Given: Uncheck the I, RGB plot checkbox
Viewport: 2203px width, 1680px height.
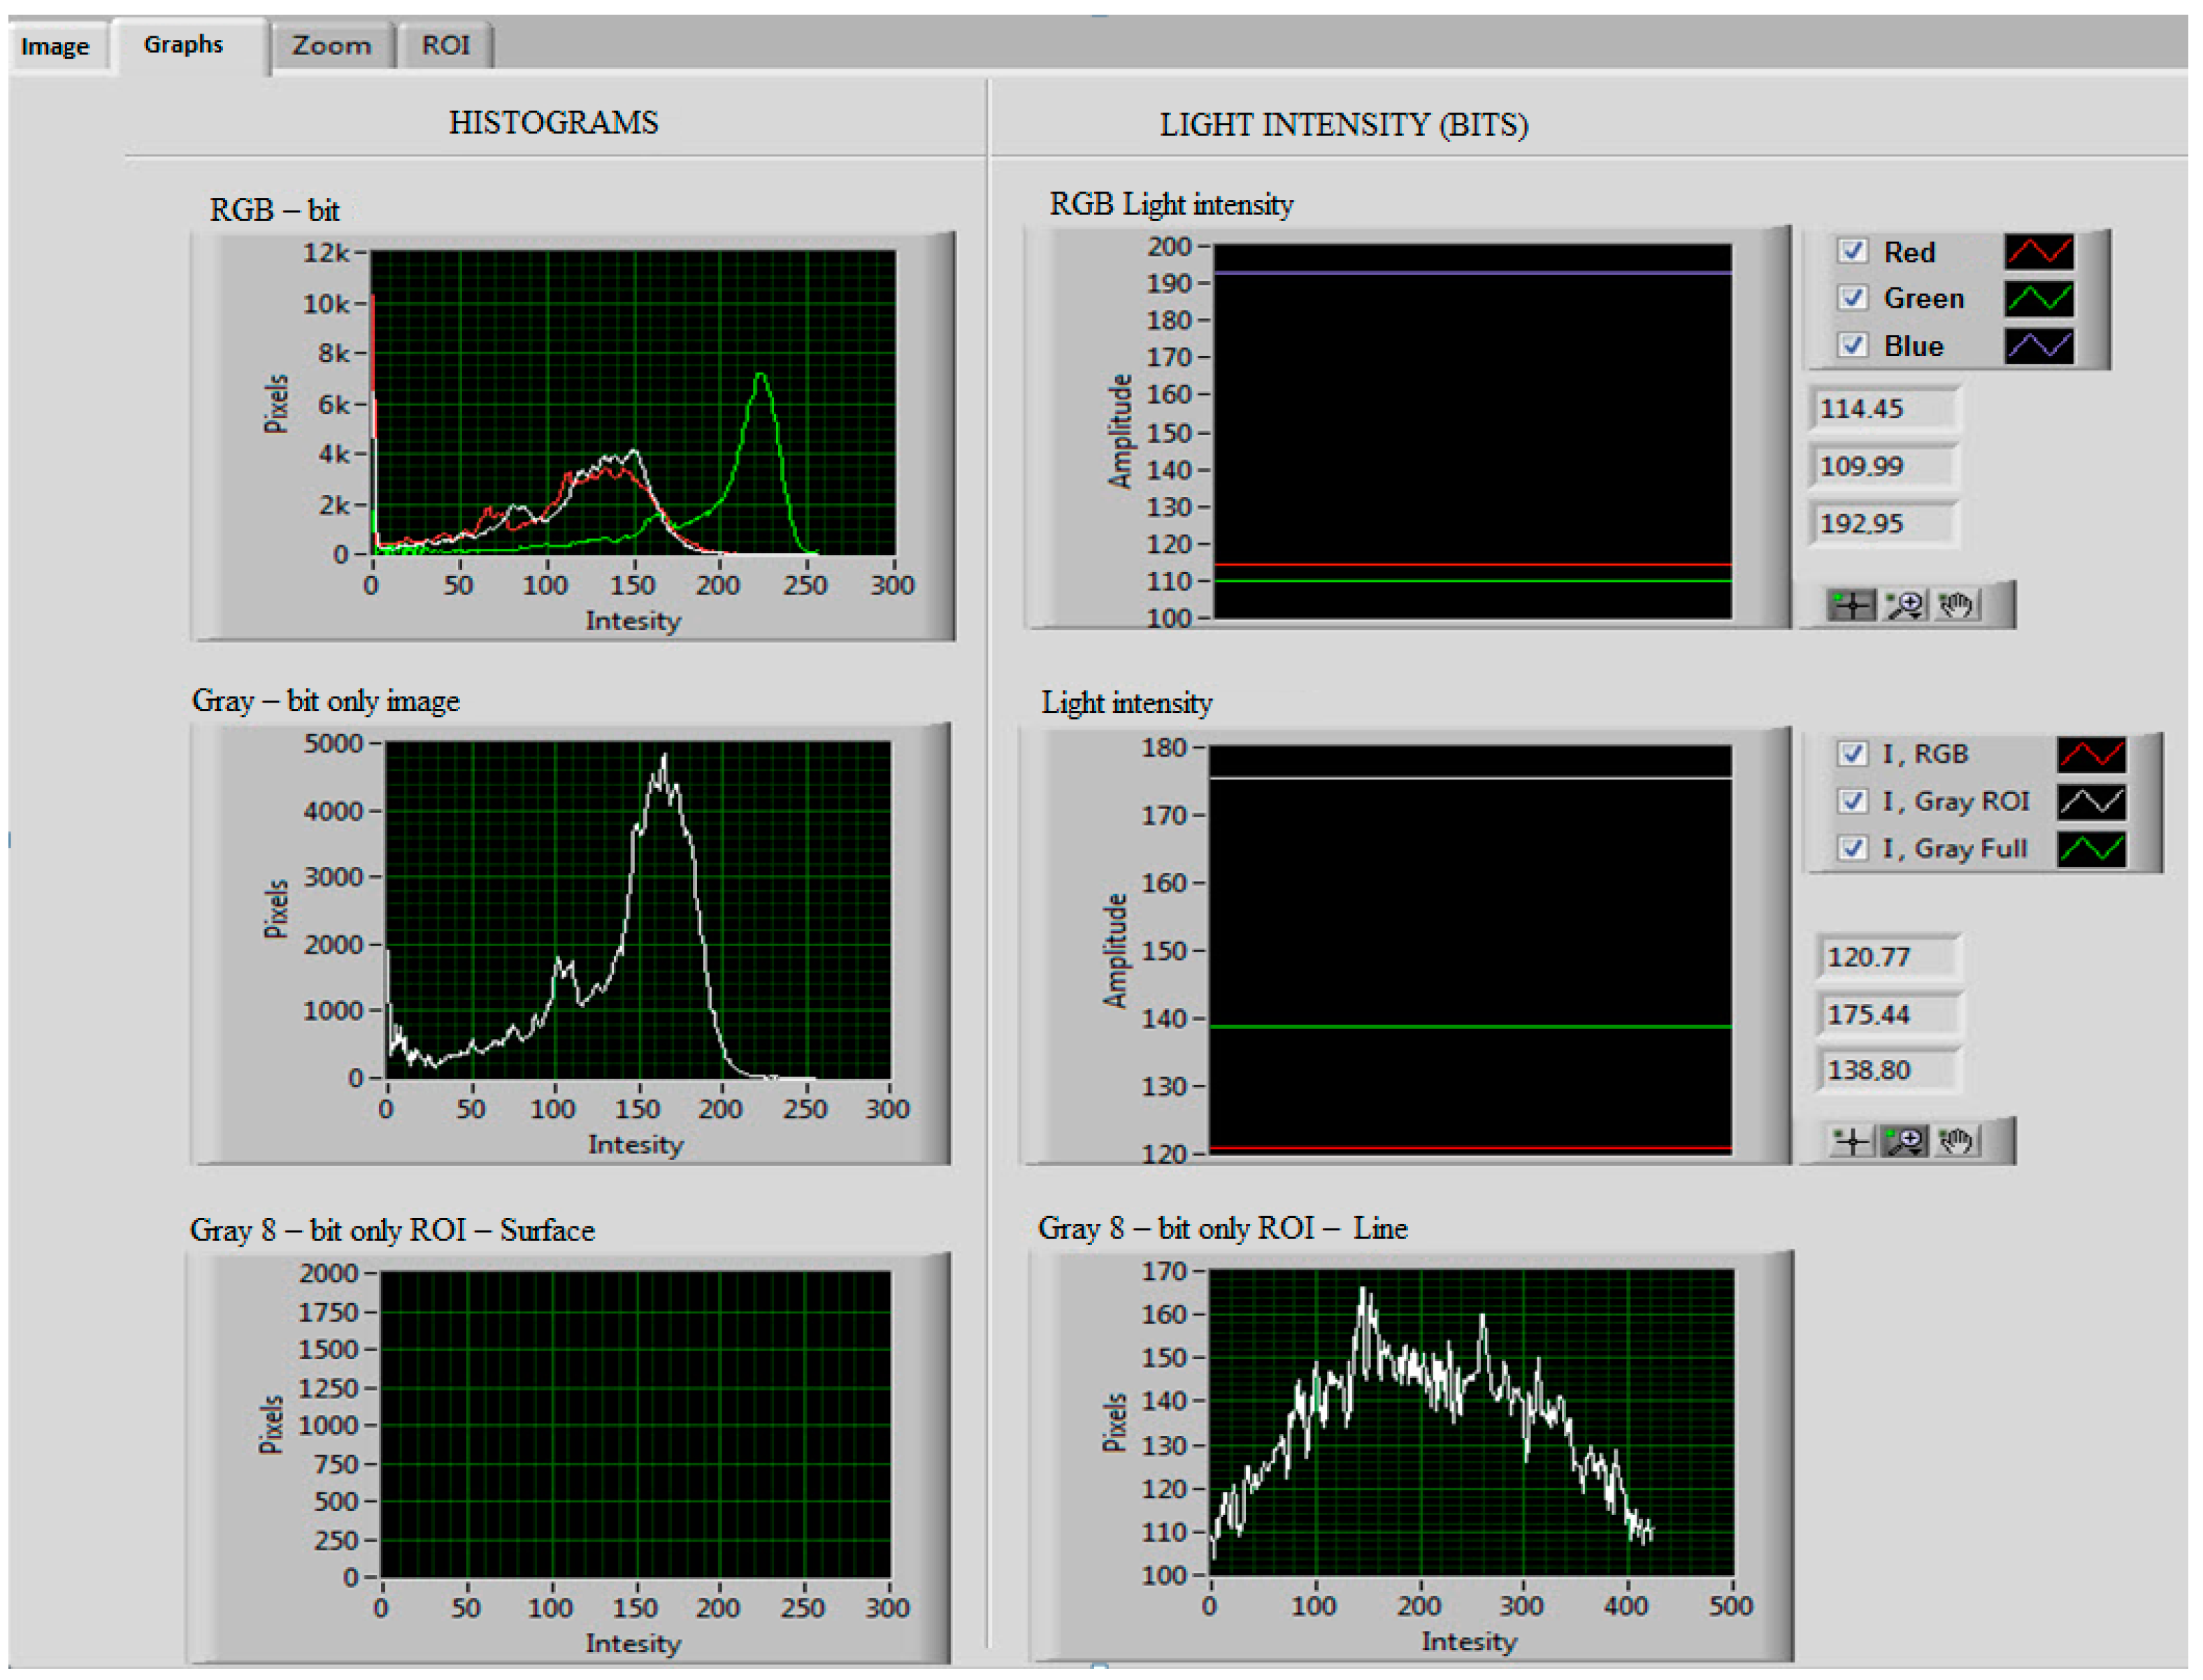Looking at the screenshot, I should click(1852, 753).
